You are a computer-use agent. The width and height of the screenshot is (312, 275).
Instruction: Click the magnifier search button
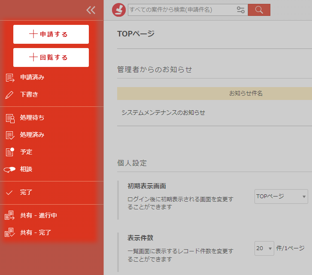[259, 10]
